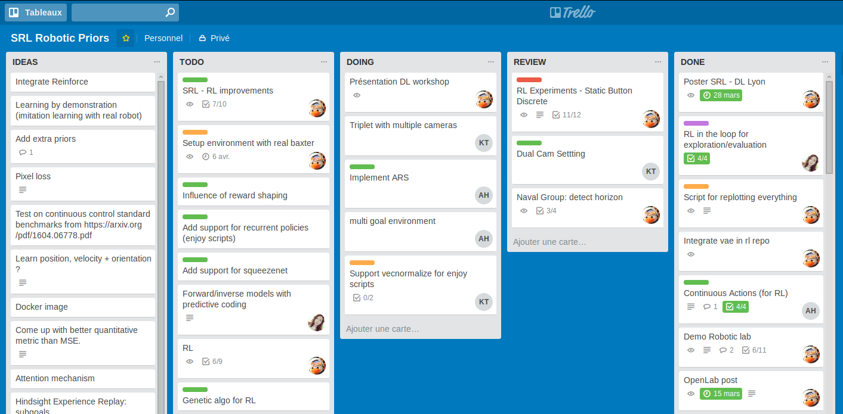This screenshot has height=414, width=843.
Task: Open the Tableaux boards menu
Action: (x=36, y=13)
